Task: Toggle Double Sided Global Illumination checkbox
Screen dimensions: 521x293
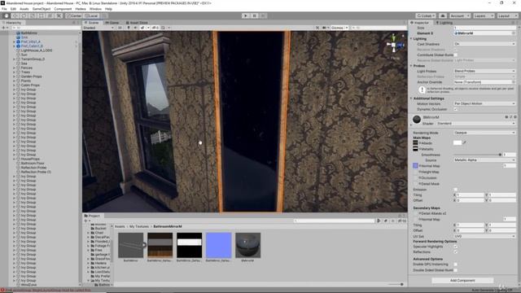Action: pos(456,270)
